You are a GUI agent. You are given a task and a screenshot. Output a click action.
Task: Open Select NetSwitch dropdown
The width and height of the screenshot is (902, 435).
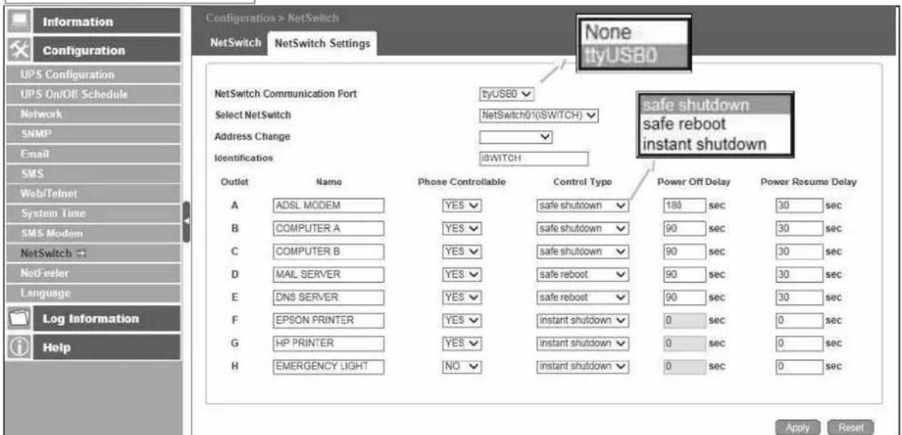pyautogui.click(x=539, y=115)
